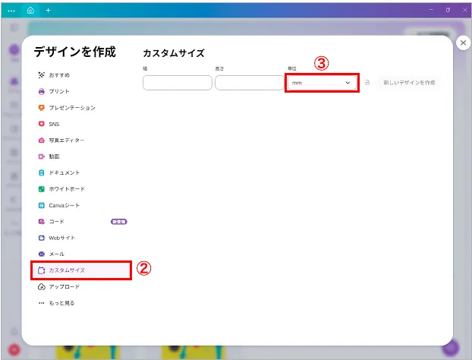The width and height of the screenshot is (472, 360).
Task: Select the メール category
Action: tap(81, 254)
